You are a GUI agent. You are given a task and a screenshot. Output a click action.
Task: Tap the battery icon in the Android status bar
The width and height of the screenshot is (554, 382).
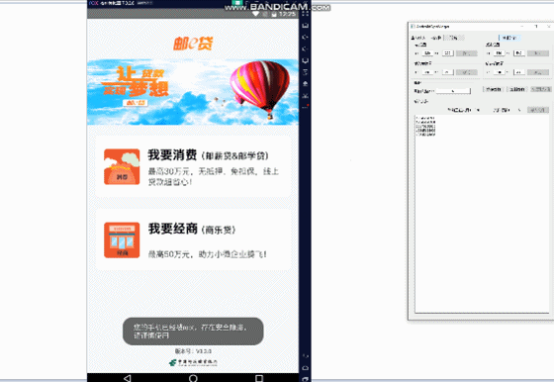click(274, 14)
